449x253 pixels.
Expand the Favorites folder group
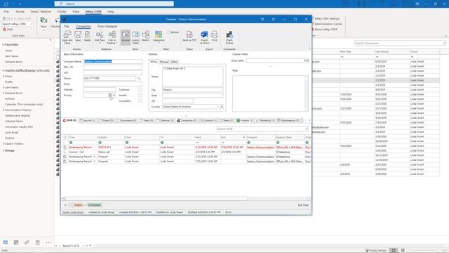(4, 45)
